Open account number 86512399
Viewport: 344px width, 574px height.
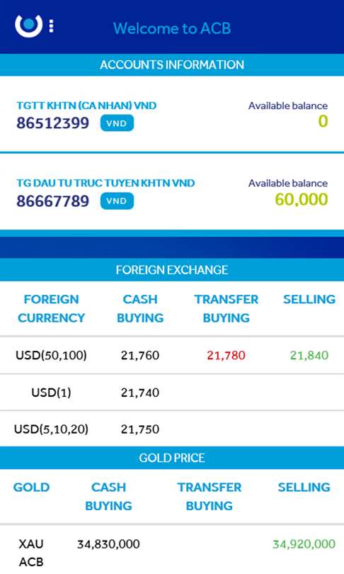53,123
